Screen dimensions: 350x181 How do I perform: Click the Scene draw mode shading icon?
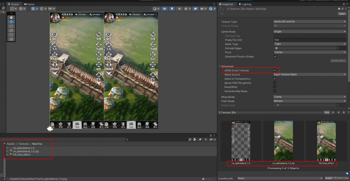156,9
